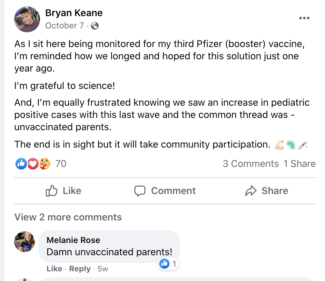This screenshot has width=325, height=281.
Task: Click Bryan Keane's profile picture
Action: (27, 19)
